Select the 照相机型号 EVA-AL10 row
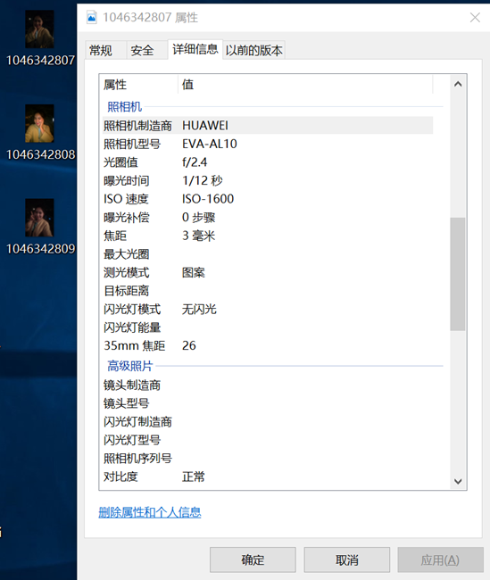Screen dimensions: 490x580 [268, 144]
